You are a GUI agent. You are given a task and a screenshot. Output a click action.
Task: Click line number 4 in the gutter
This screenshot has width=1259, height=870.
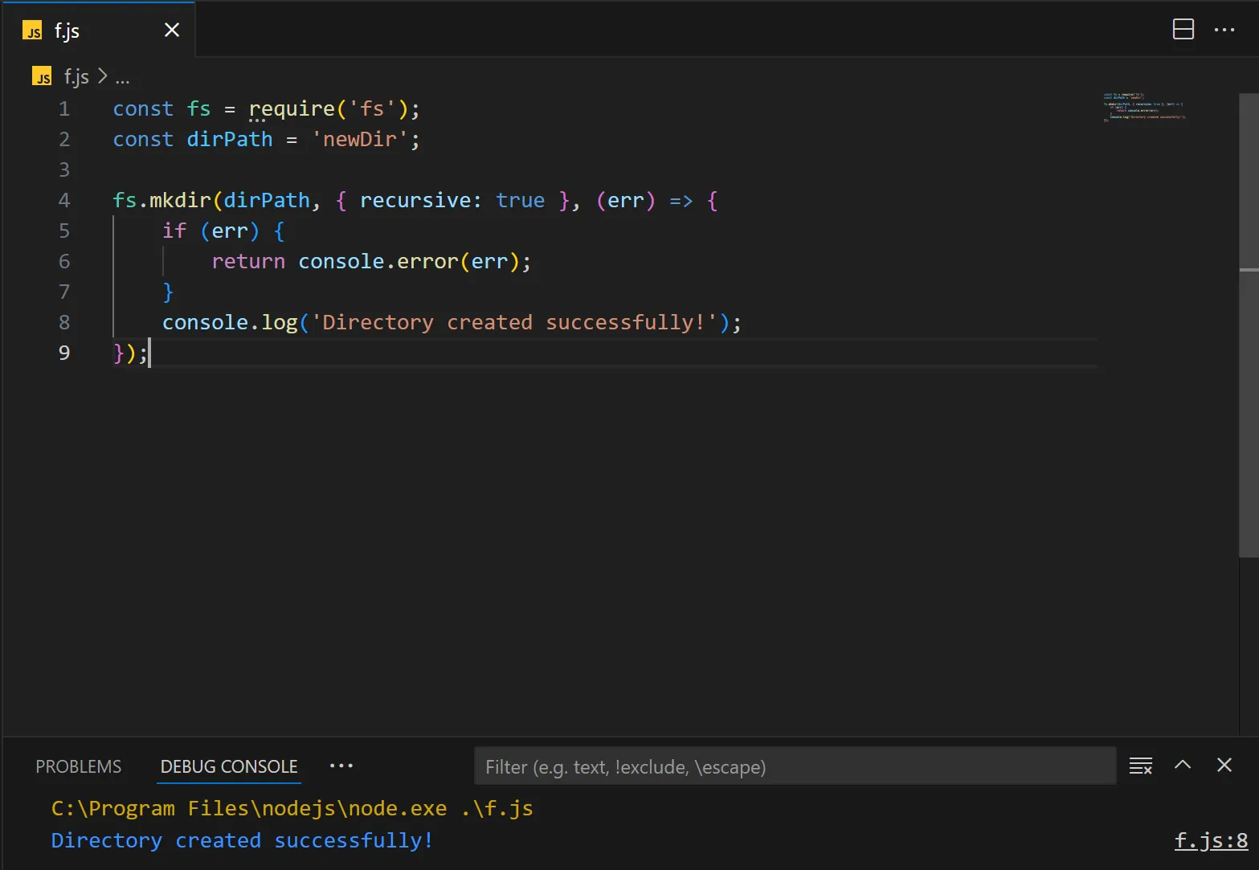click(64, 200)
